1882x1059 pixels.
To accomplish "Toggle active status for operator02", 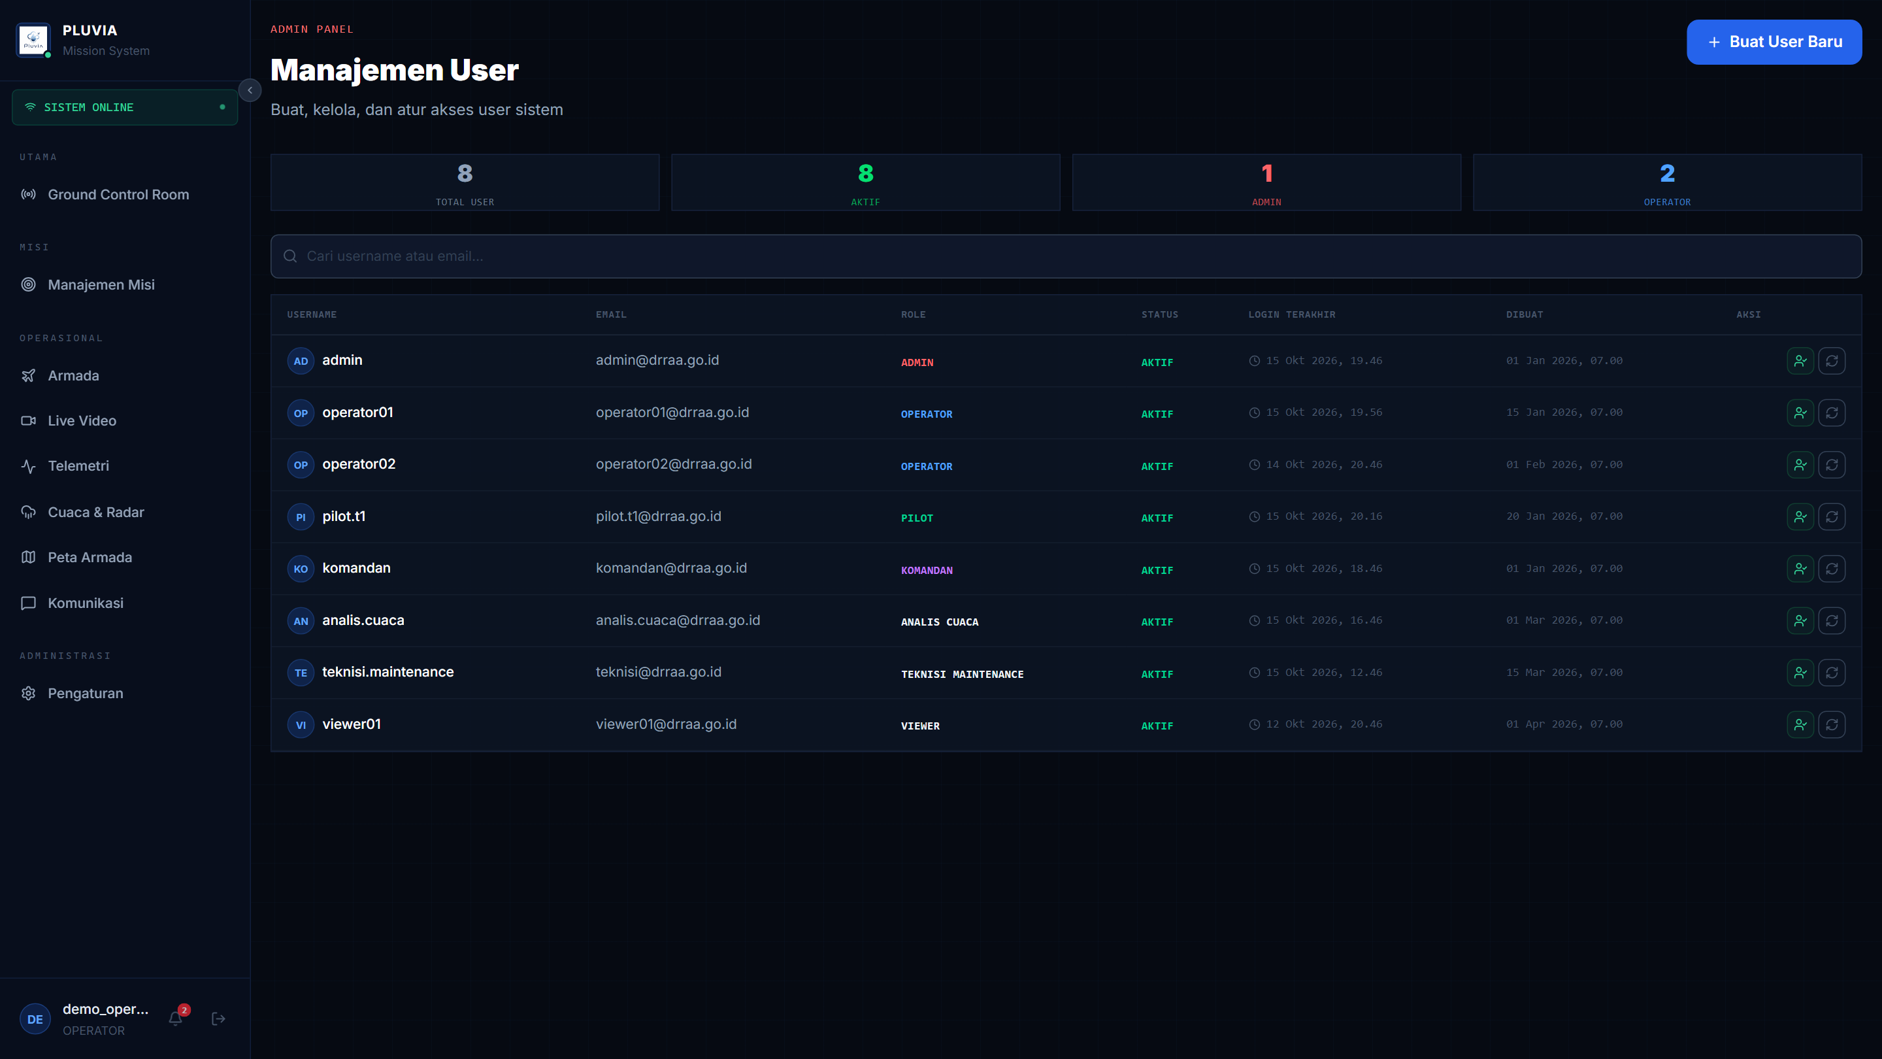I will (1800, 465).
